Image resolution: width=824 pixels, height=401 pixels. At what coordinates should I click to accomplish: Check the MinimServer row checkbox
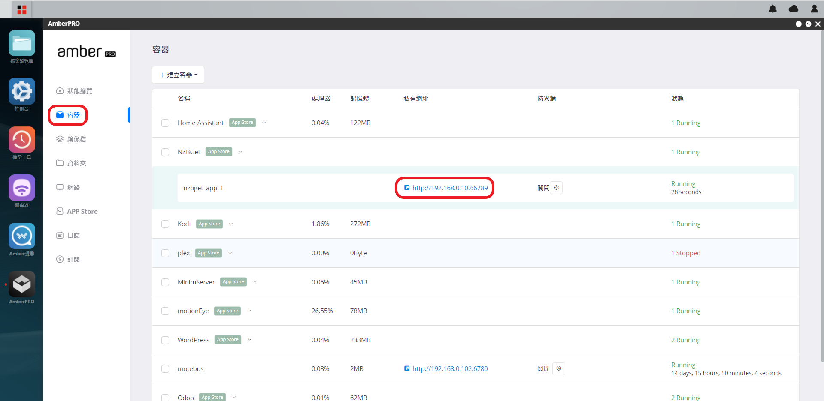pyautogui.click(x=165, y=282)
